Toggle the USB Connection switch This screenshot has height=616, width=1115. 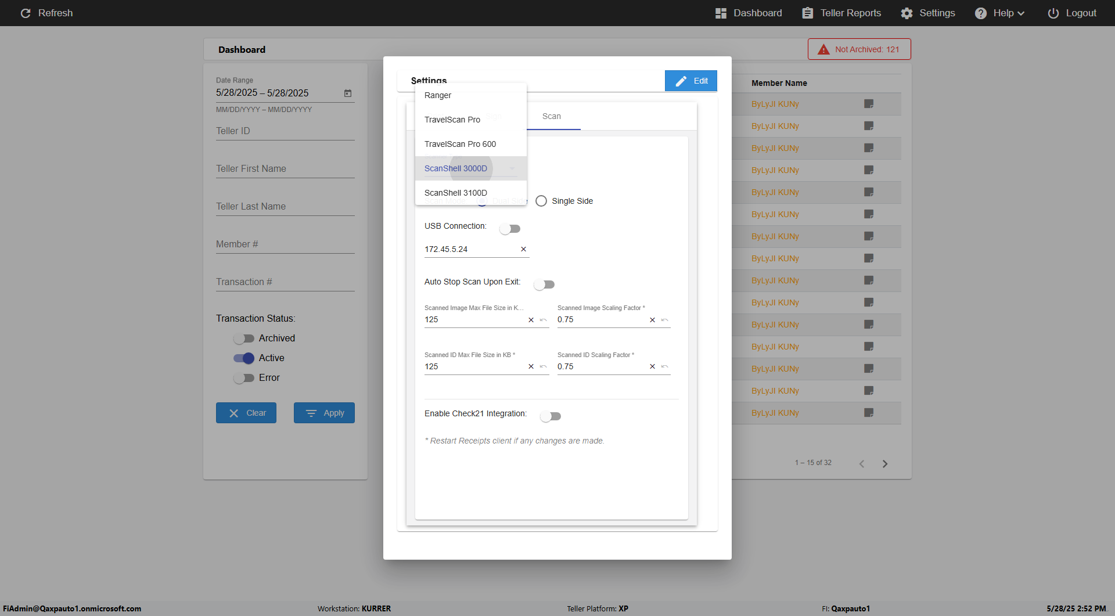point(510,229)
